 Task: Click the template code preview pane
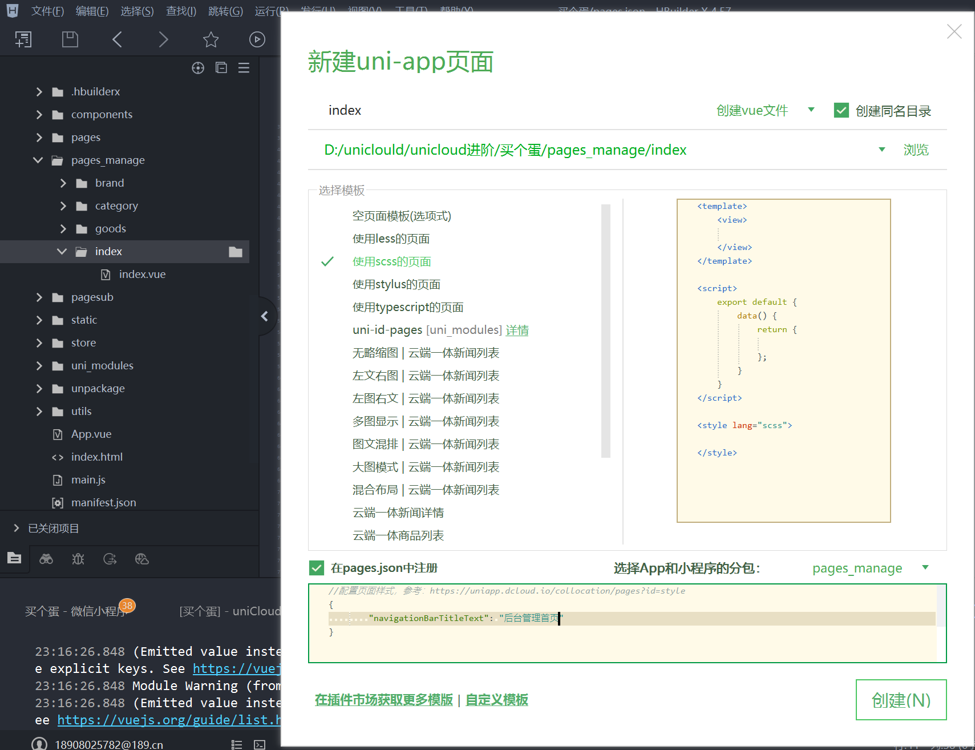click(783, 360)
